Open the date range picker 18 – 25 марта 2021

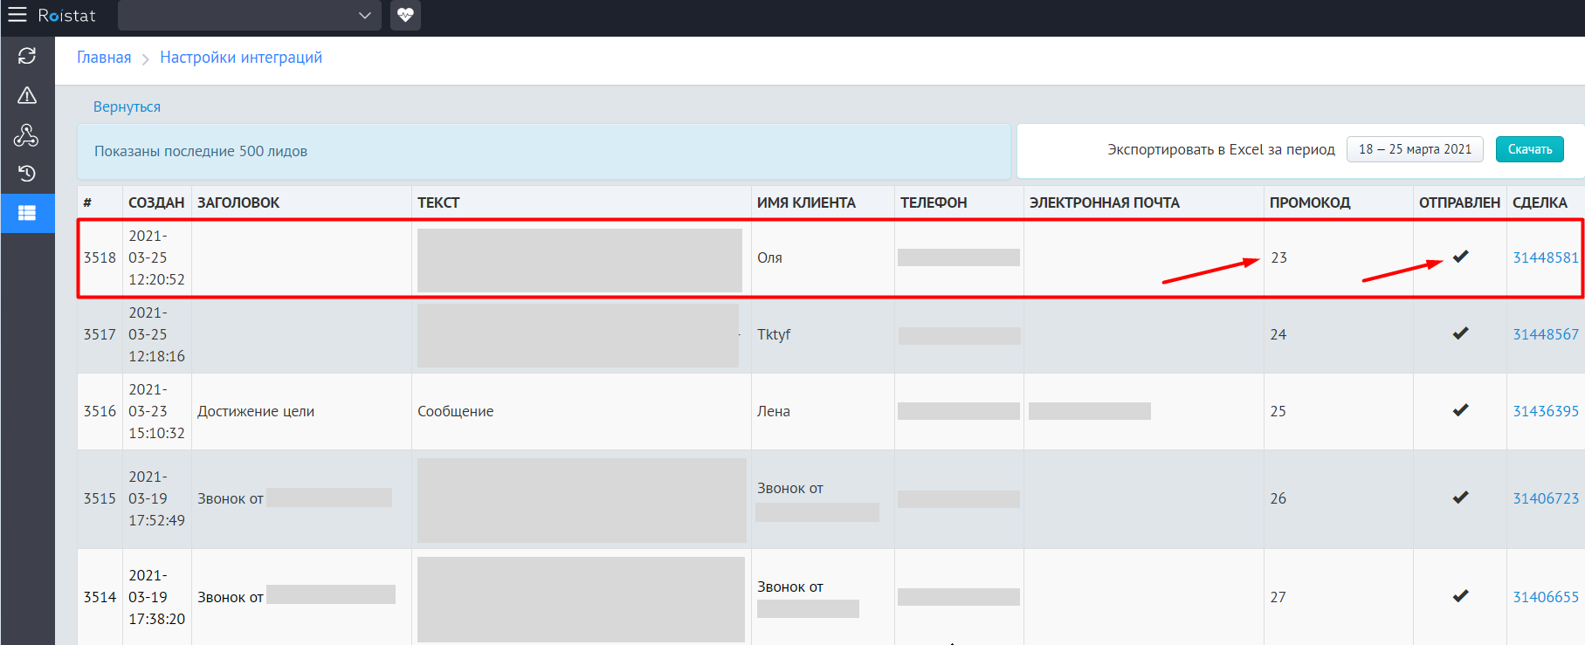1415,149
